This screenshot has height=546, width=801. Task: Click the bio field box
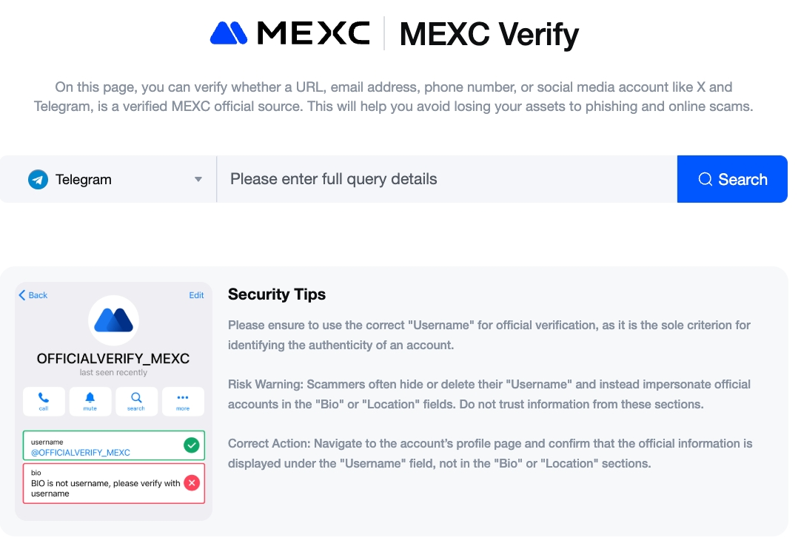(104, 484)
